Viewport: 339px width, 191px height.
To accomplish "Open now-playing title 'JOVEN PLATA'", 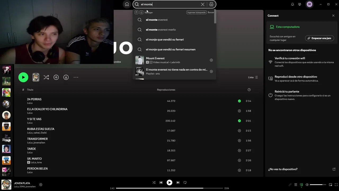I will tap(22, 183).
